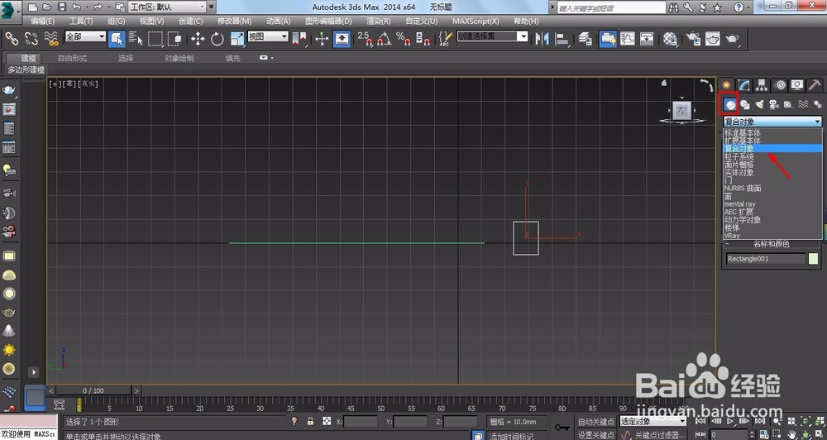
Task: Click the Rectangle001 object name field
Action: 766,259
